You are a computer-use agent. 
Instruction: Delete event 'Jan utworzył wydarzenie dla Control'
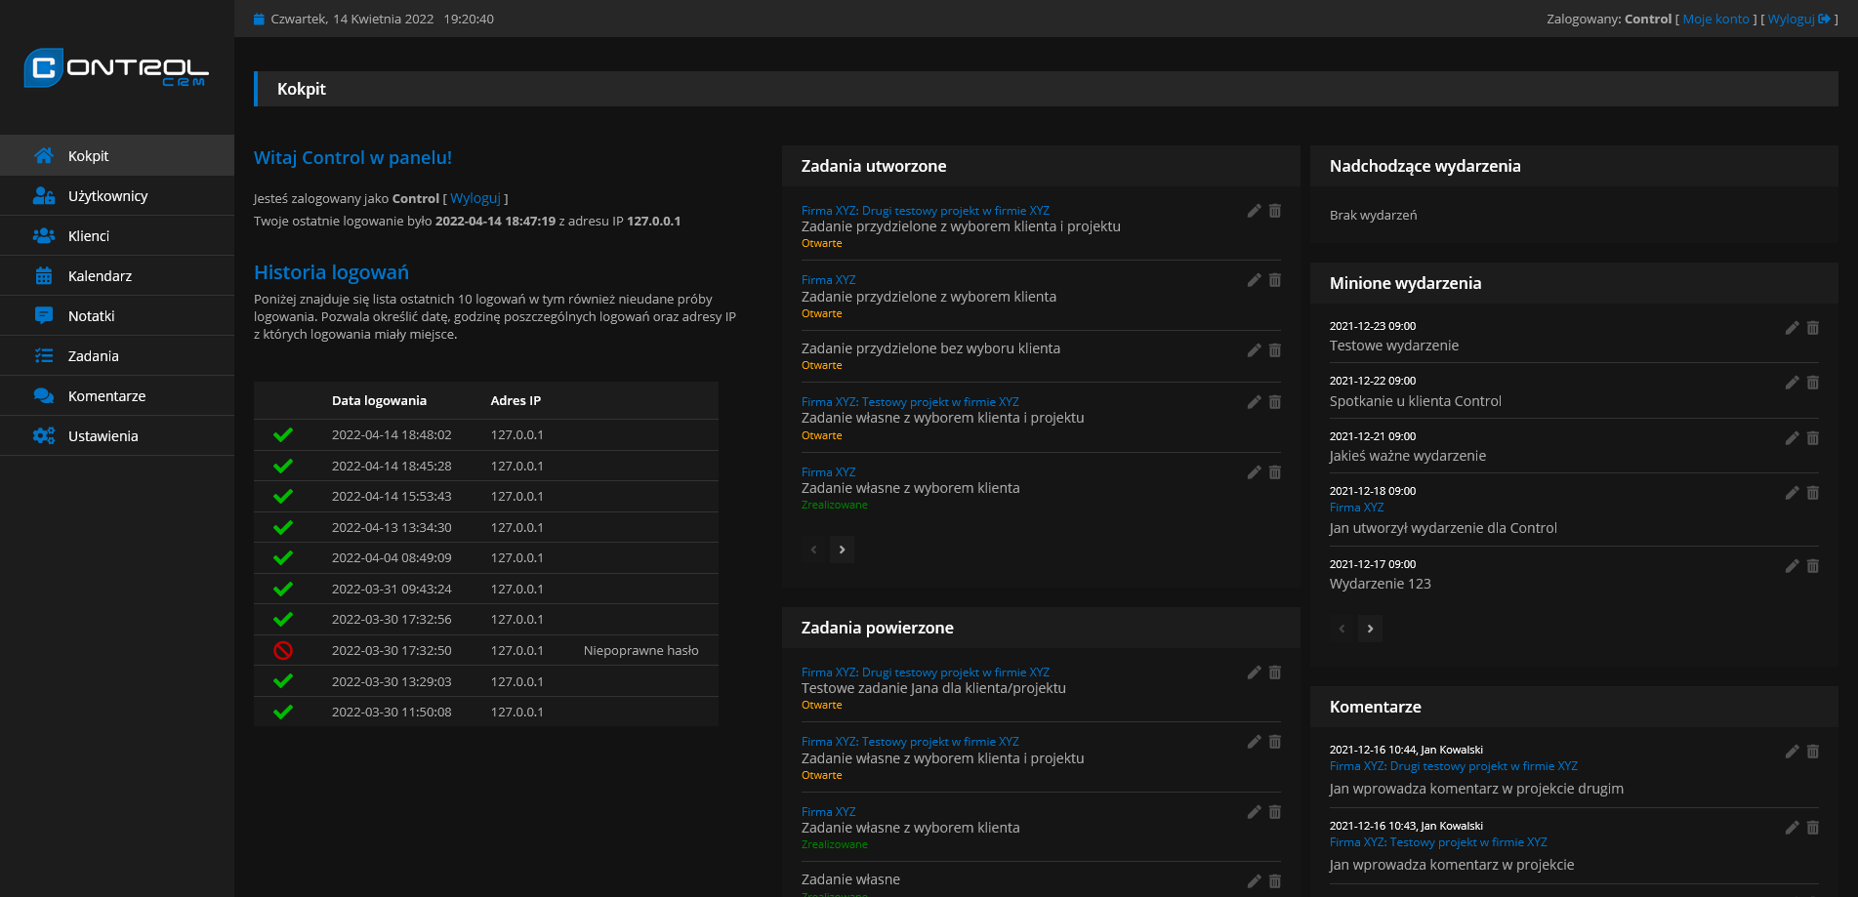1812,493
